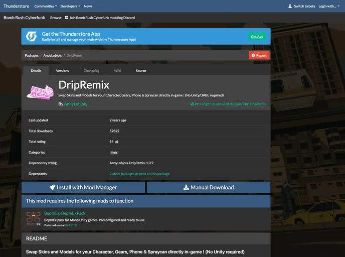Expand the Developers dropdown menu
Screen dimensions: 345x257
click(70, 6)
